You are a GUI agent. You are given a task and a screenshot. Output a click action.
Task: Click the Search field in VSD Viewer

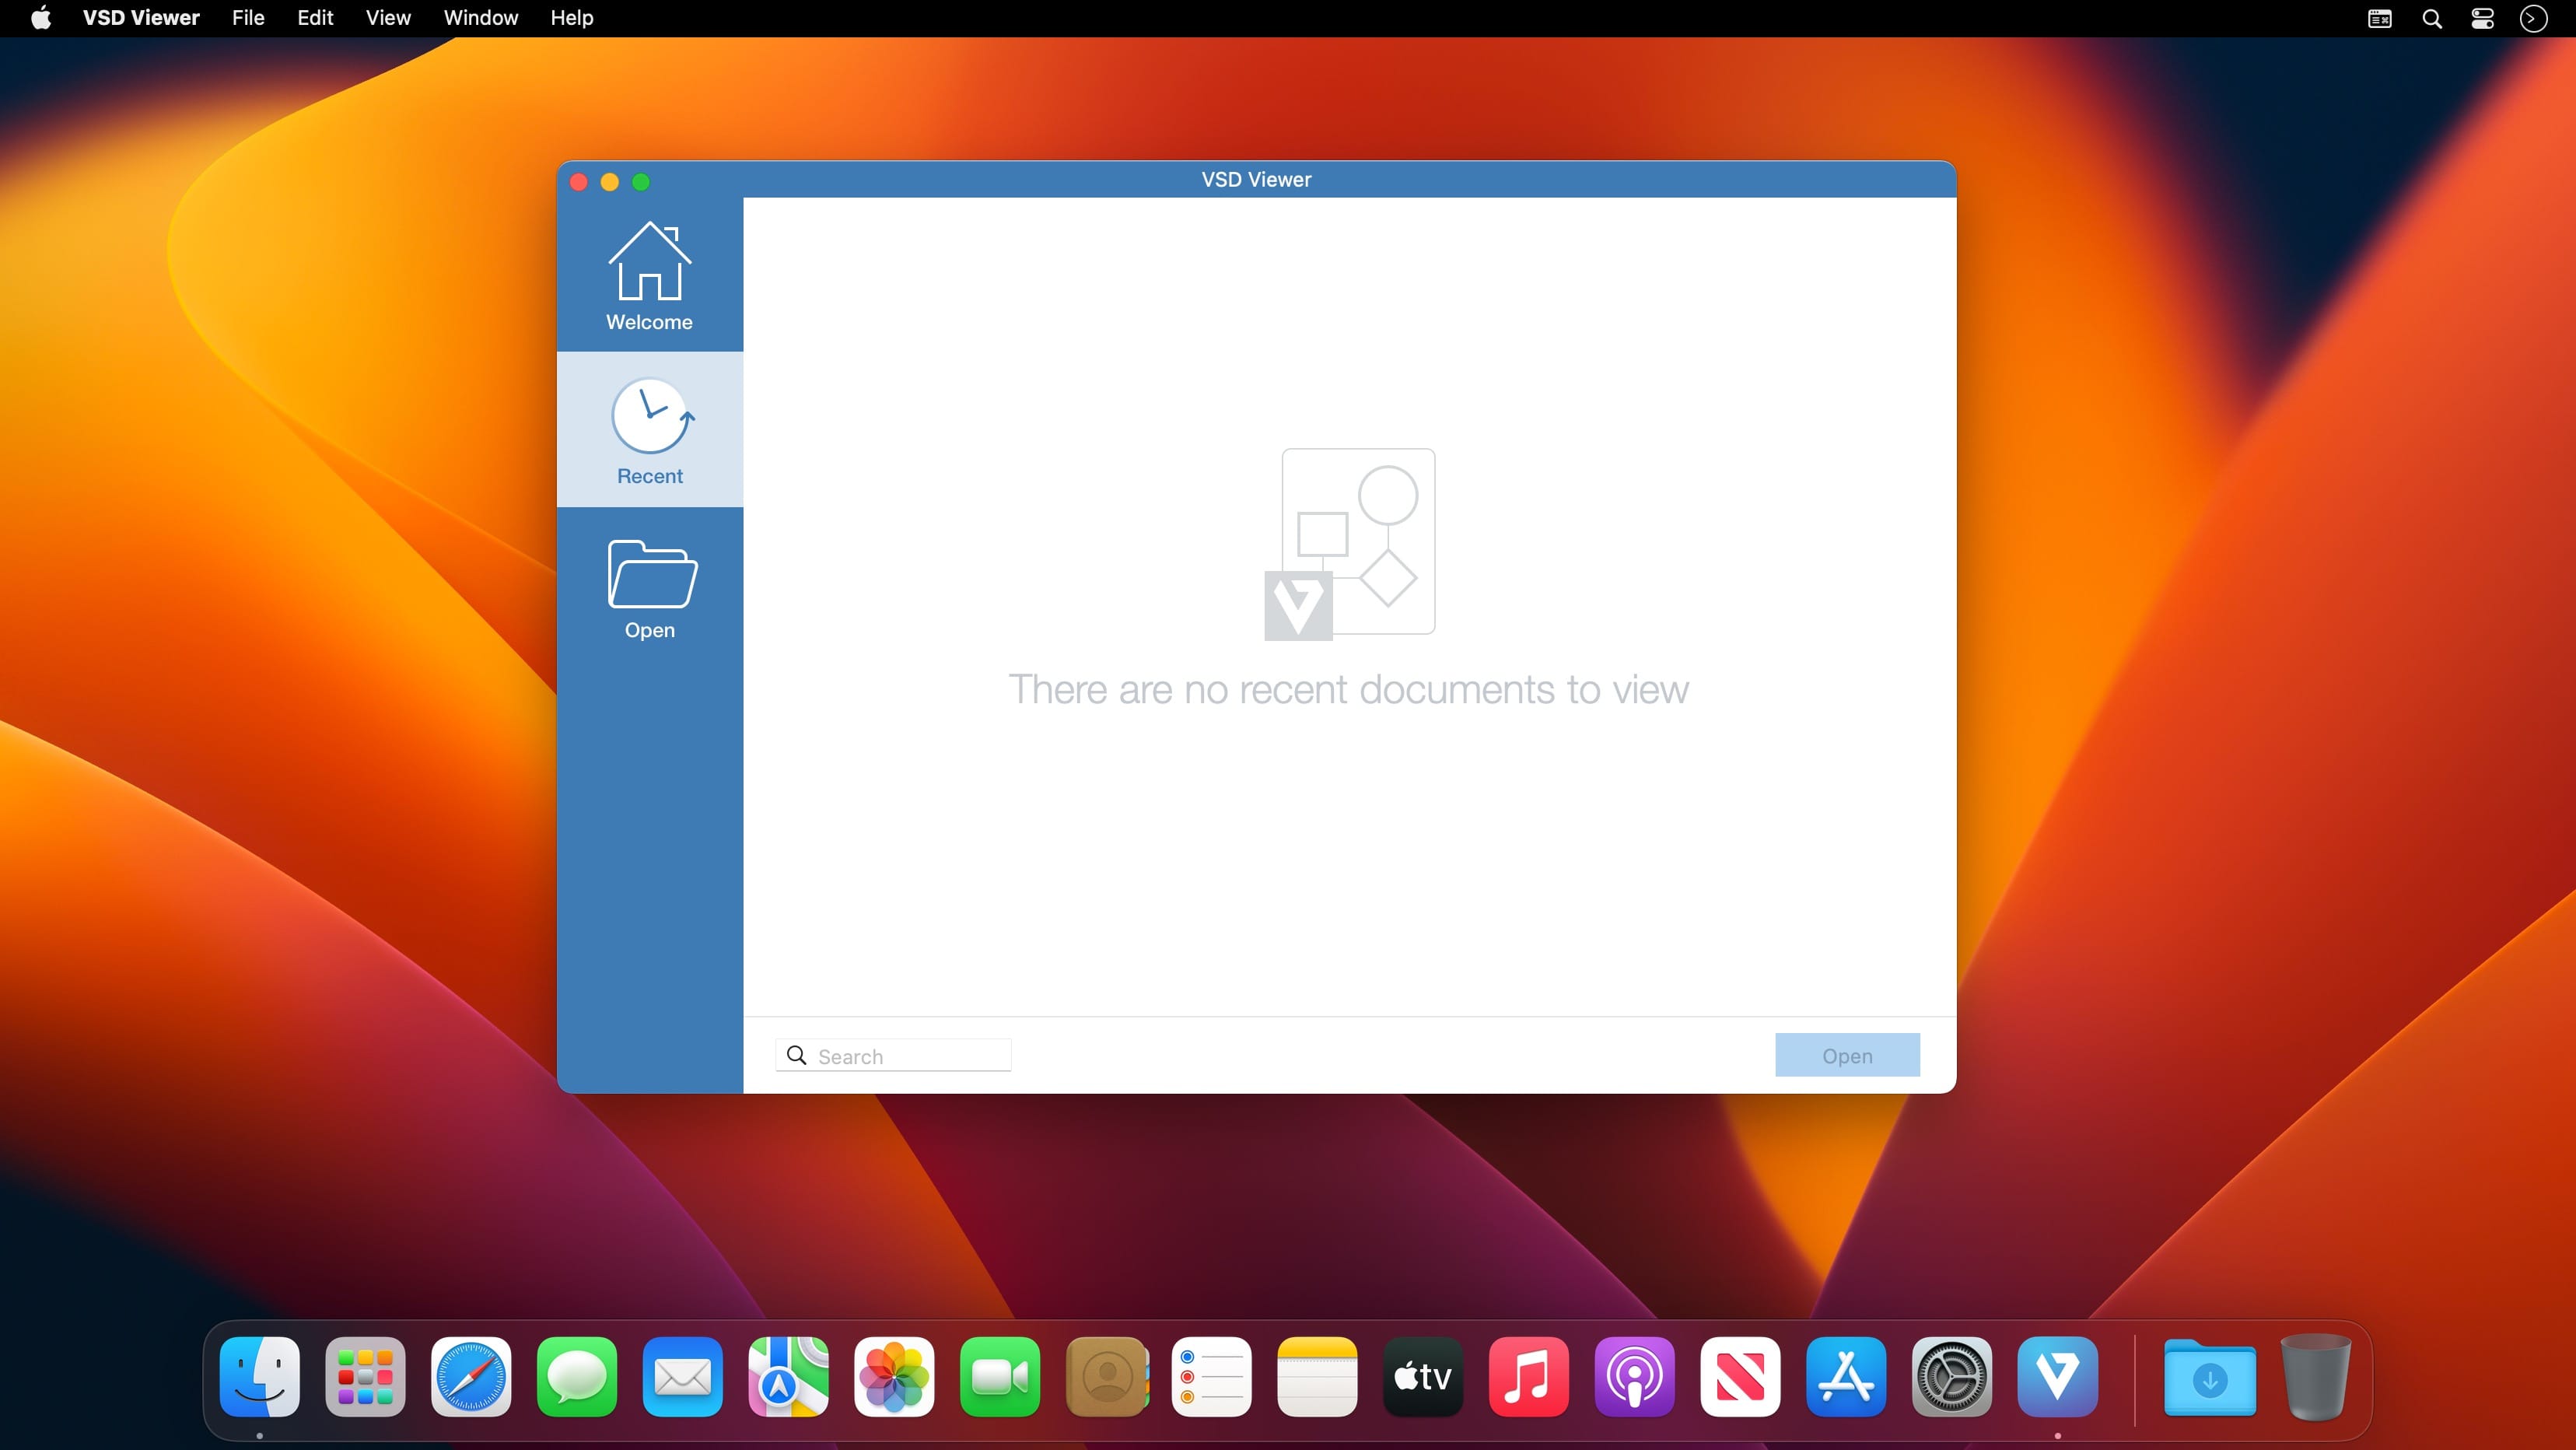click(x=893, y=1056)
